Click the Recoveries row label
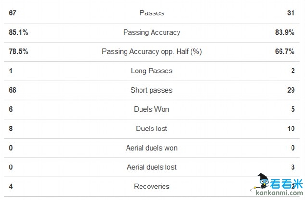Image resolution: width=305 pixels, height=200 pixels. tap(152, 186)
